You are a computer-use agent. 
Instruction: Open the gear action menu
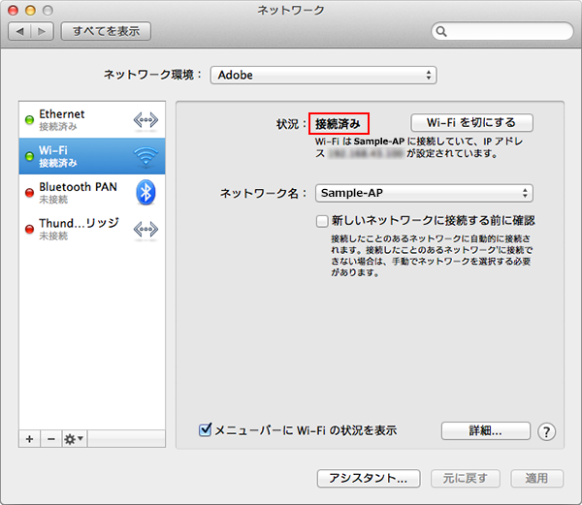[74, 439]
